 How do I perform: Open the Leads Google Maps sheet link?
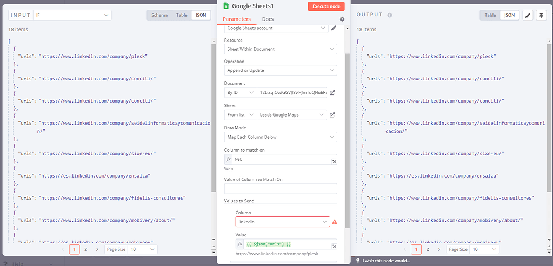[332, 114]
